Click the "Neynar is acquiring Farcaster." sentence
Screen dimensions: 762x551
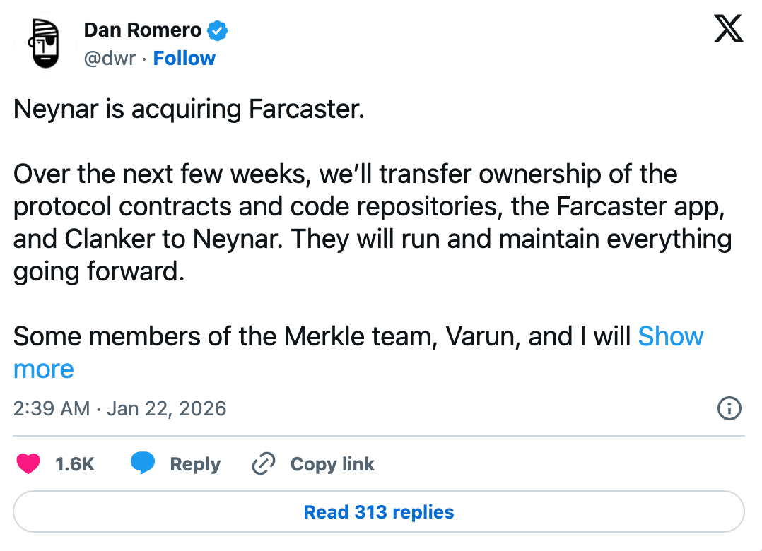click(189, 109)
